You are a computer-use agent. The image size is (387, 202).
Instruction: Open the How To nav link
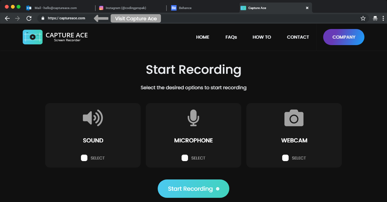point(262,37)
